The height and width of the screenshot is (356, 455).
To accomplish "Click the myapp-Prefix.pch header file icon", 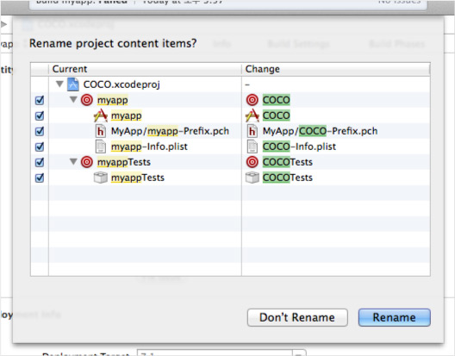I will pyautogui.click(x=101, y=131).
